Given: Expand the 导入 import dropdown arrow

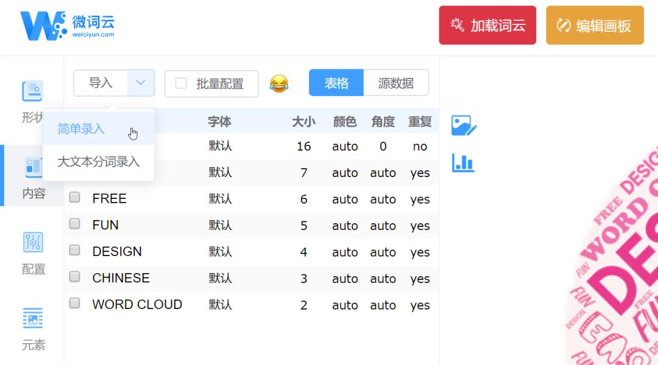Looking at the screenshot, I should coord(139,83).
